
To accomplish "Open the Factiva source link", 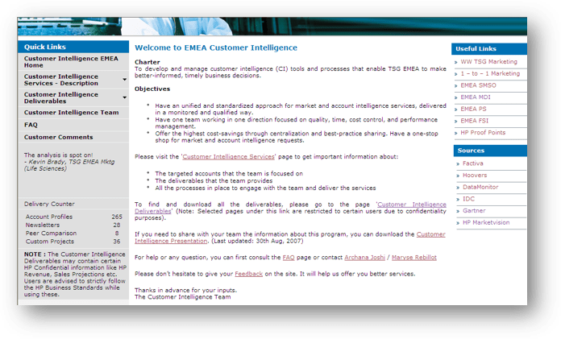I will [473, 163].
